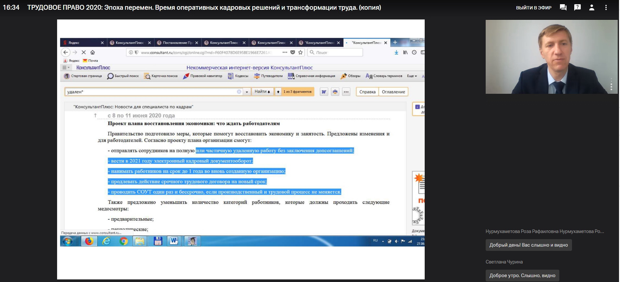Click the tracking protection shield icon
The width and height of the screenshot is (620, 282).
coord(136,52)
